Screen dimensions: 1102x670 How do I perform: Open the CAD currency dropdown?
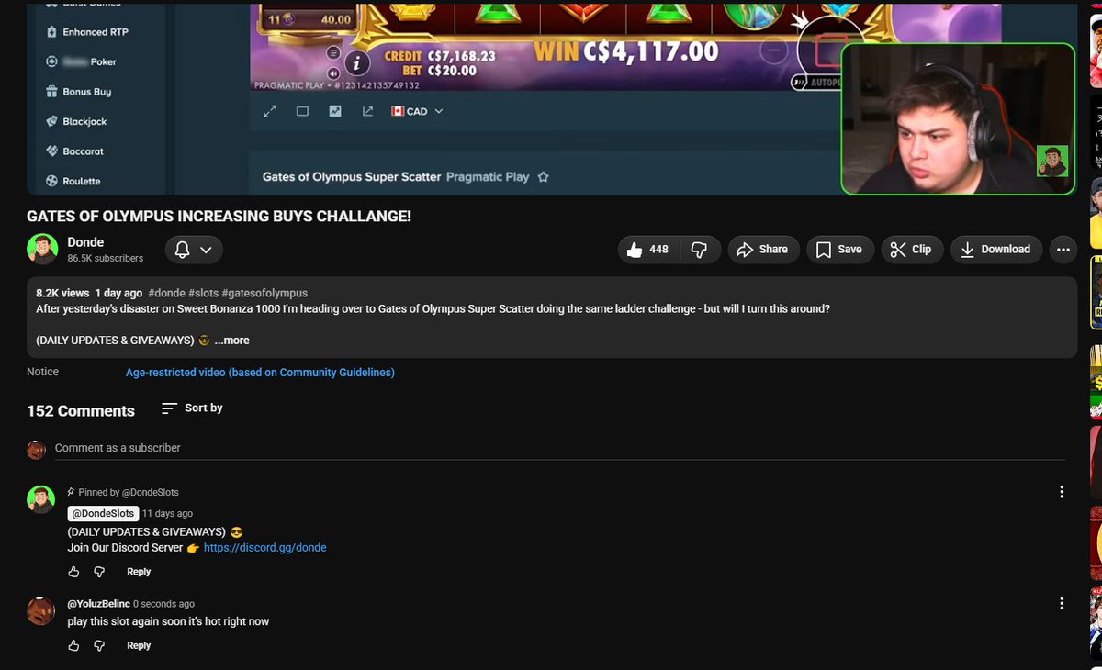coord(417,111)
